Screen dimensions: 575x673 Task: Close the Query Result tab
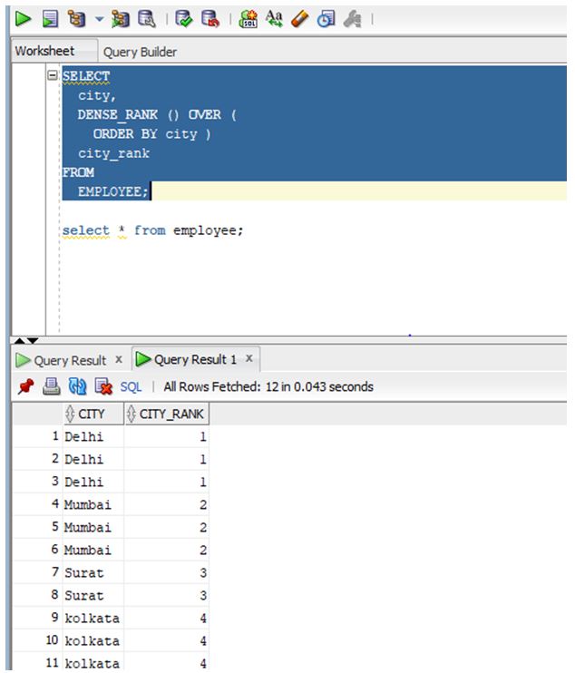(119, 359)
